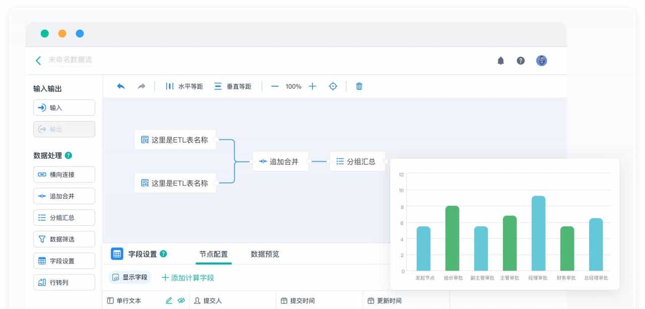The width and height of the screenshot is (645, 309).
Task: Click the undo arrow in the toolbar
Action: click(x=121, y=86)
